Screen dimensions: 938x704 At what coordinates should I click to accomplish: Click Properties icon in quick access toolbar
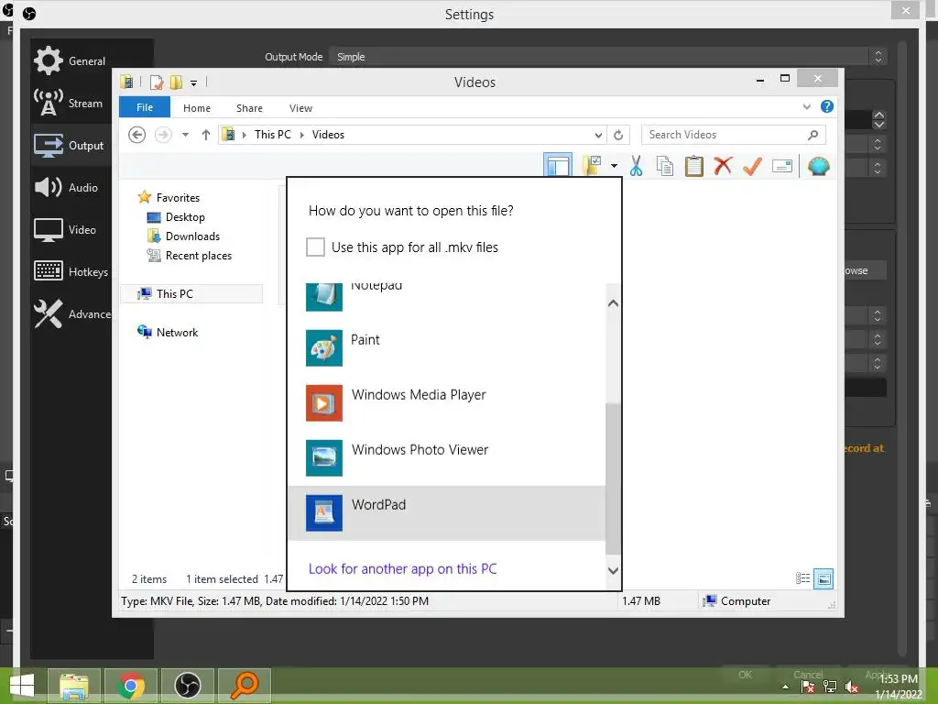(156, 82)
